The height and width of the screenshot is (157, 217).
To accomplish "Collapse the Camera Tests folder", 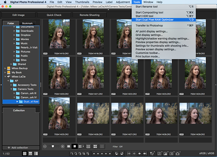I will click(x=11, y=89).
